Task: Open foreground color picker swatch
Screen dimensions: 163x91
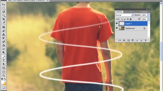Action: tap(3, 82)
